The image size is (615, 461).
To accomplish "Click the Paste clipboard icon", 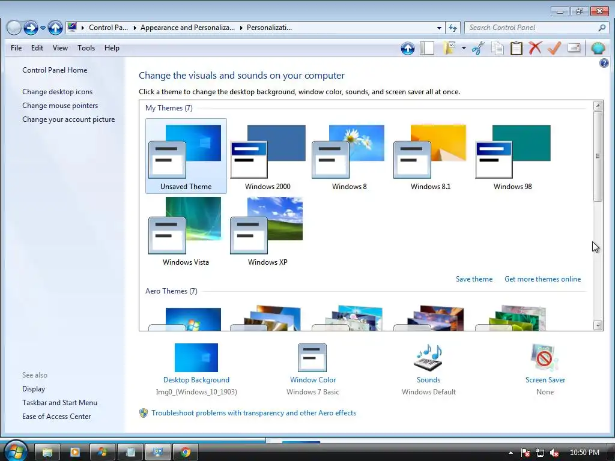I will [516, 48].
